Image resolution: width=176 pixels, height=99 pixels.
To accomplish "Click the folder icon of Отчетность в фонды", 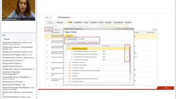I will tap(70, 68).
